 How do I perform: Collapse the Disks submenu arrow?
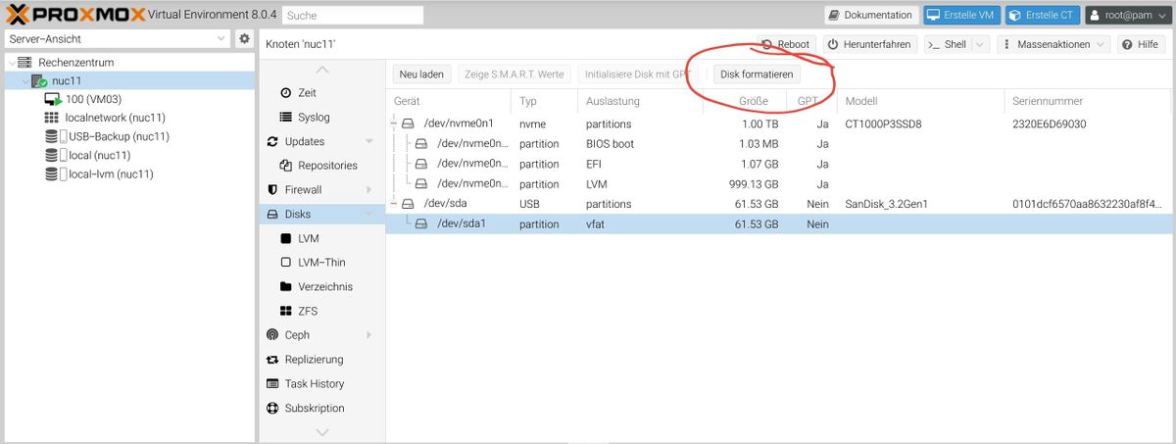tap(369, 214)
